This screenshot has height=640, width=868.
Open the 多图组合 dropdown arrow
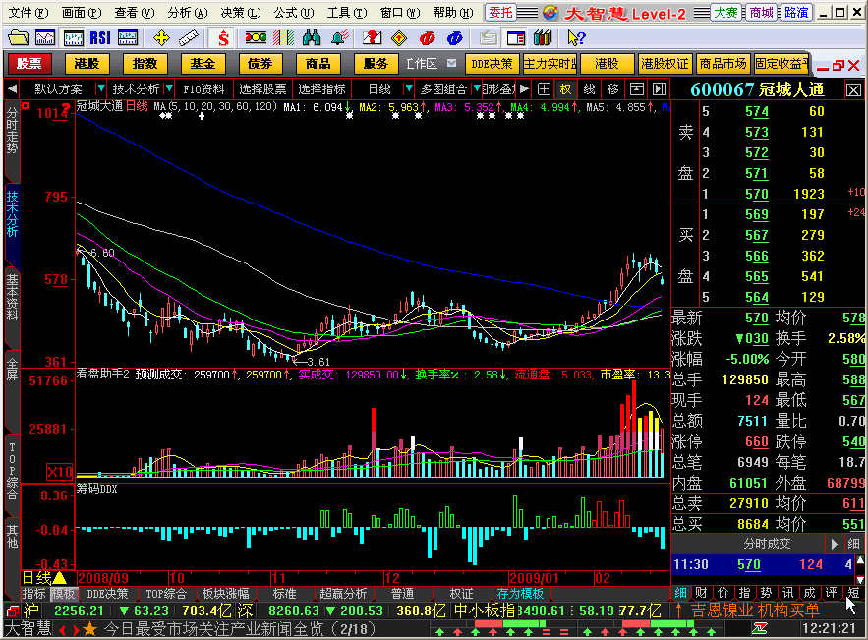[476, 88]
